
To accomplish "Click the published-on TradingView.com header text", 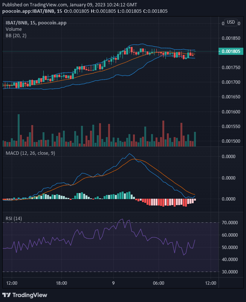I will [x=70, y=5].
